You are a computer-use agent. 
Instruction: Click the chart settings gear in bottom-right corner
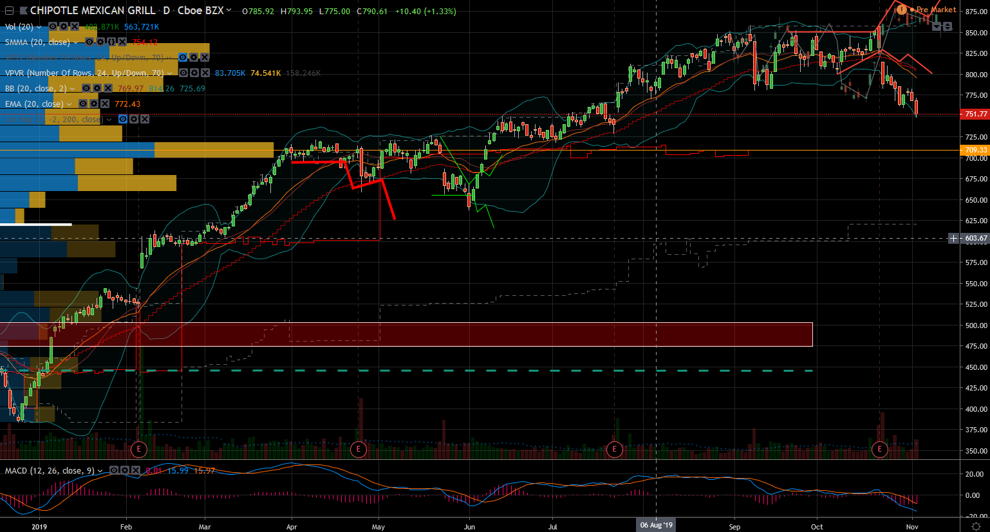pos(975,526)
